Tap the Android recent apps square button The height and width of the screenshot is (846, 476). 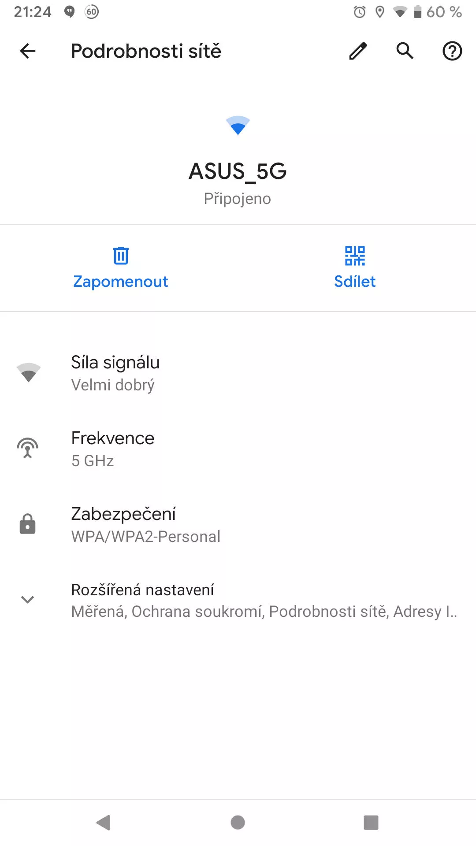coord(371,822)
